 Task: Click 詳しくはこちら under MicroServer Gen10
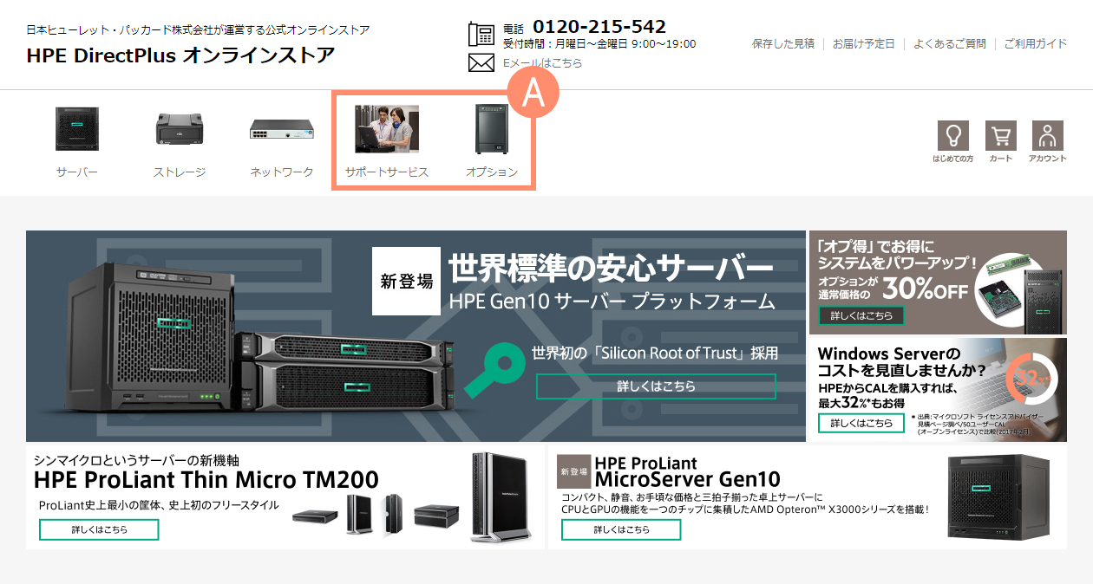[621, 529]
